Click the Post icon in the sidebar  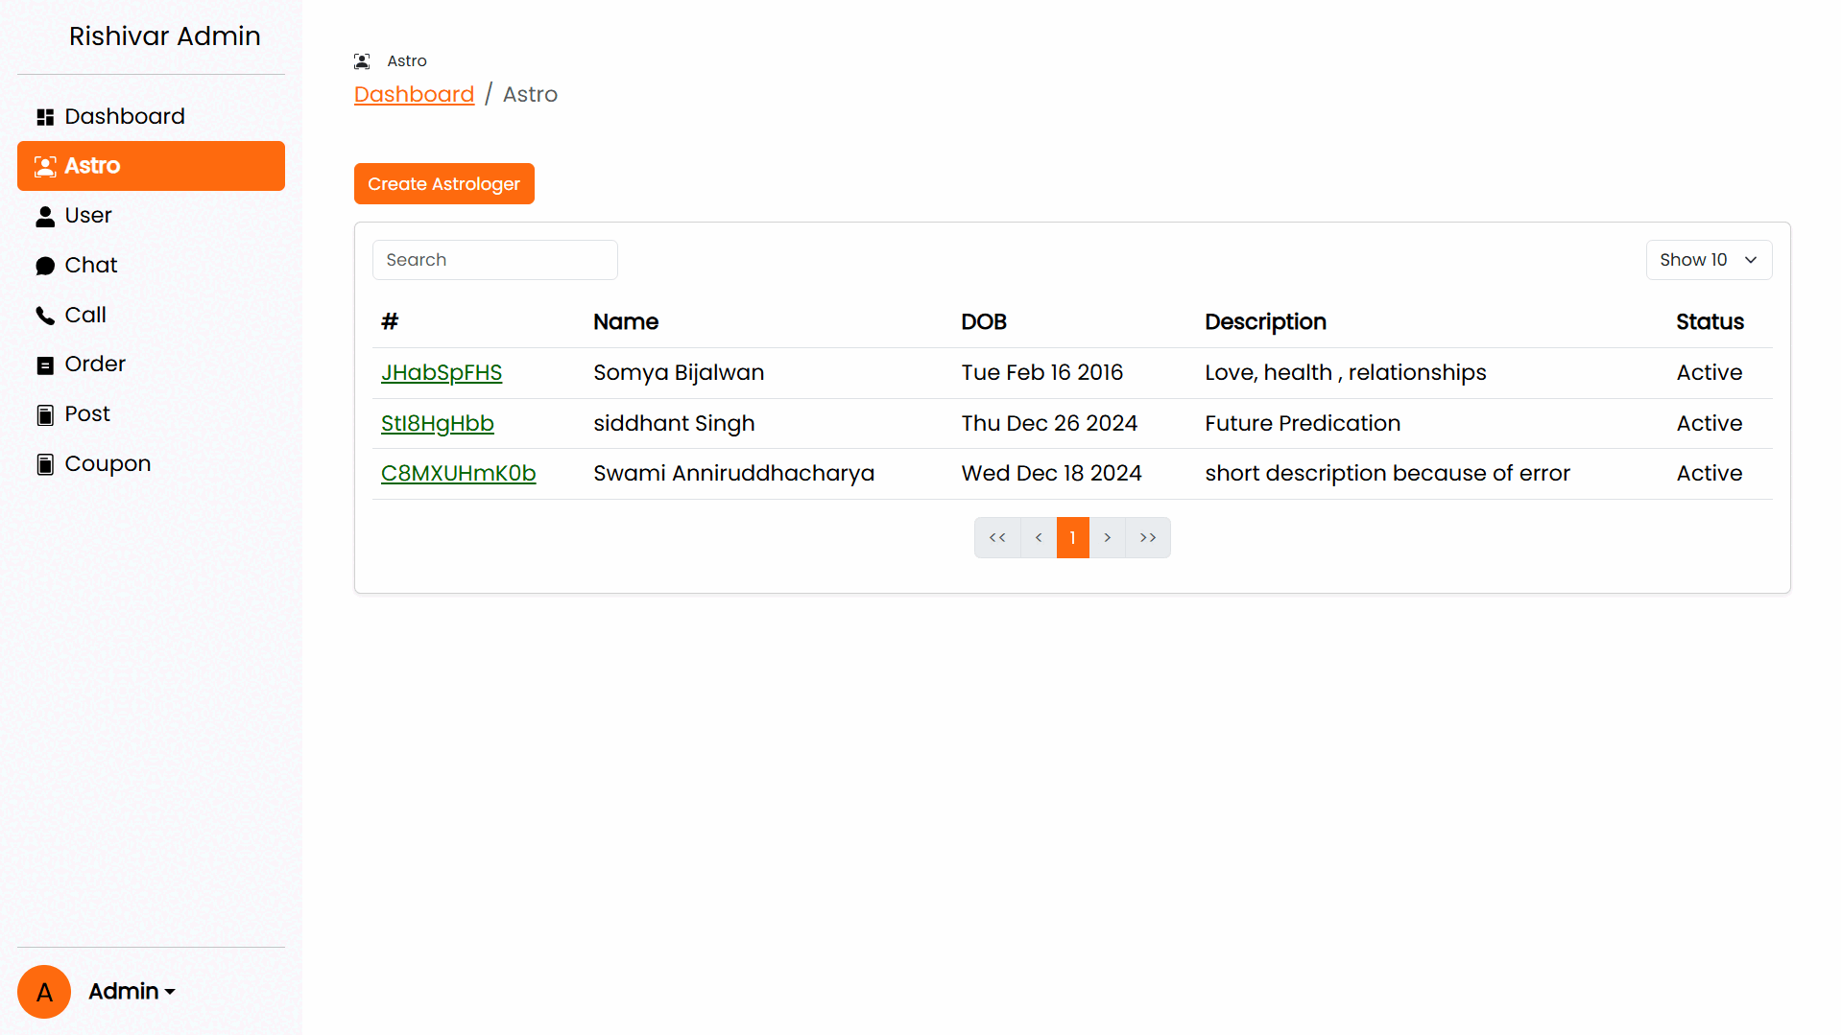44,414
